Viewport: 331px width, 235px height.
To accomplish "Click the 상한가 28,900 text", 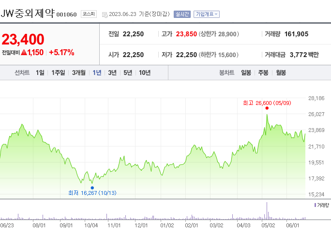I will (219, 34).
